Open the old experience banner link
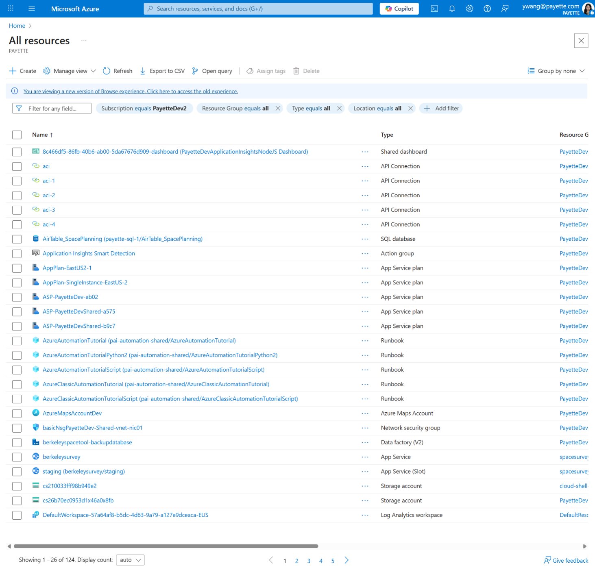 pos(131,91)
